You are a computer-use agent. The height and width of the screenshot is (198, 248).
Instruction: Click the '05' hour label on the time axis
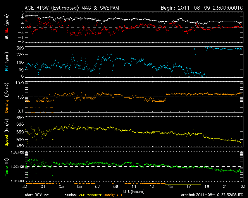coord(79,186)
